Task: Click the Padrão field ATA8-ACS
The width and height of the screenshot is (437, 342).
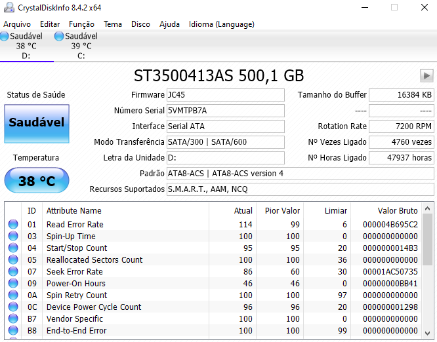Action: point(300,174)
